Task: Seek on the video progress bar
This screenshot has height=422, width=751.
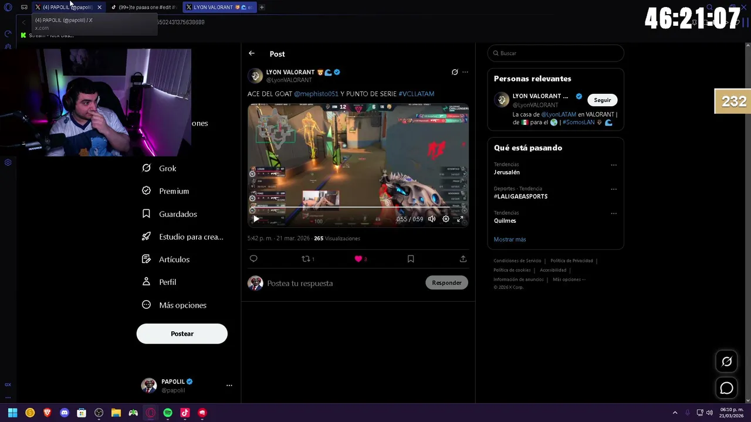Action: [358, 207]
